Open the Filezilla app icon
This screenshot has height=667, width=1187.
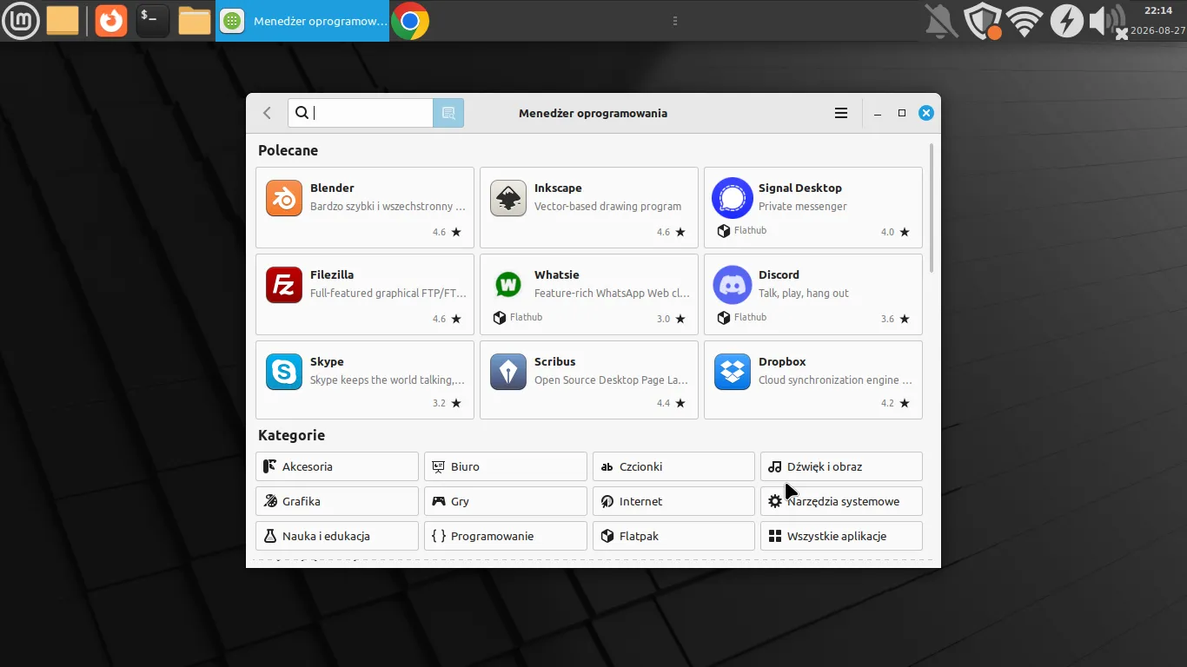(284, 285)
